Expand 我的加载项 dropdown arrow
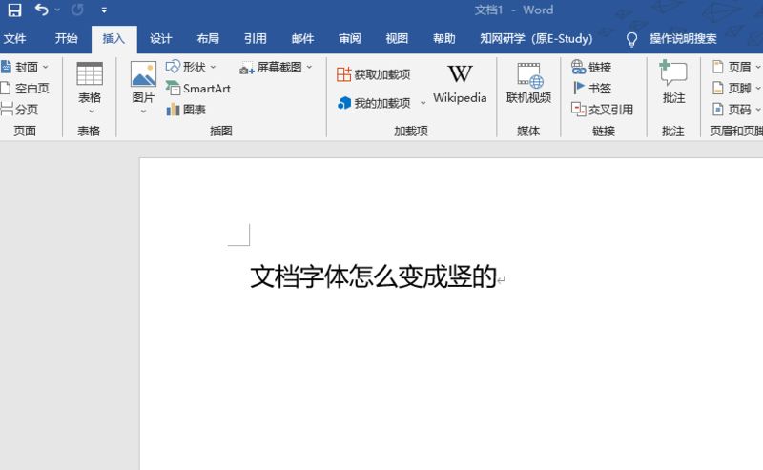This screenshot has height=470, width=763. (x=423, y=104)
